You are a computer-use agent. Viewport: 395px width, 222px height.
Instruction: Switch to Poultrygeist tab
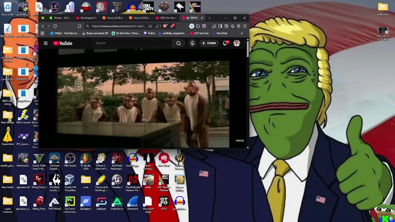coord(86,18)
